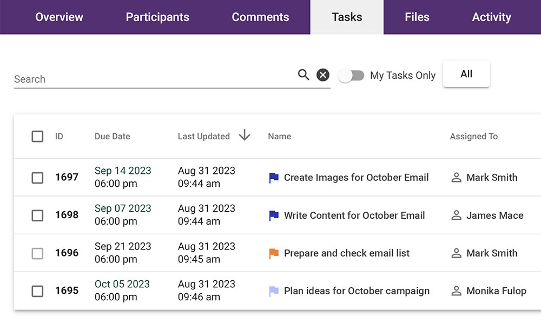Open the Files tab
541x324 pixels.
tap(417, 17)
